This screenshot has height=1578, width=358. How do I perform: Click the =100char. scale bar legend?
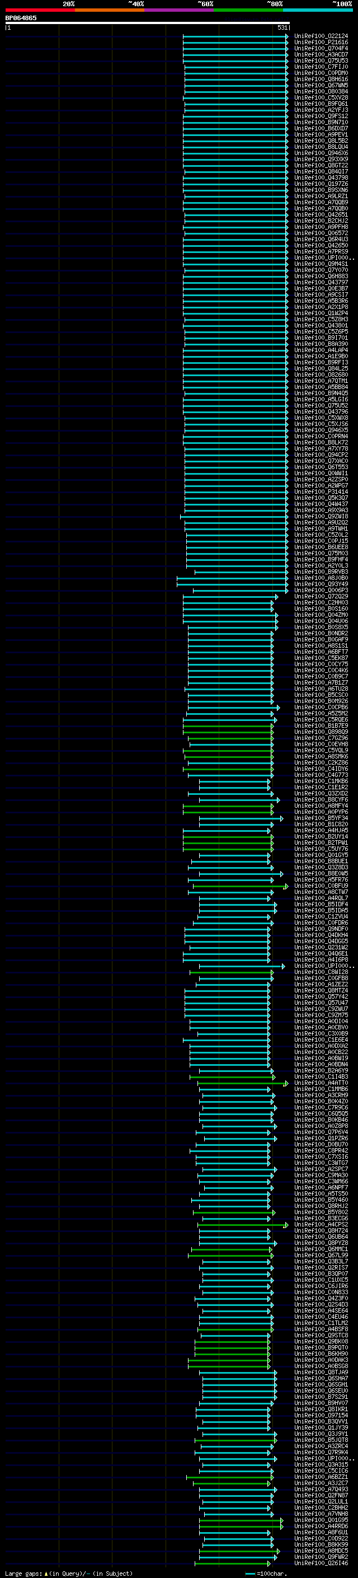tap(266, 1573)
